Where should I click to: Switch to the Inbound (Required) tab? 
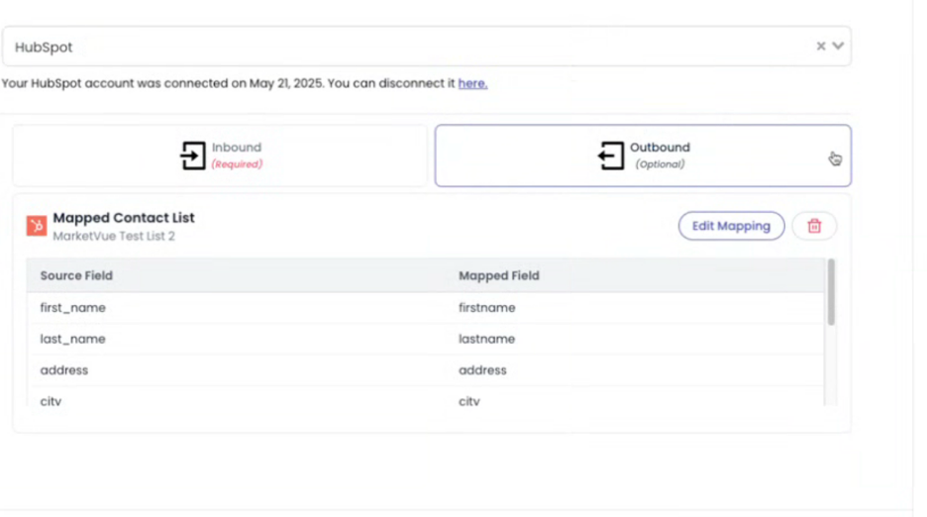(x=220, y=155)
